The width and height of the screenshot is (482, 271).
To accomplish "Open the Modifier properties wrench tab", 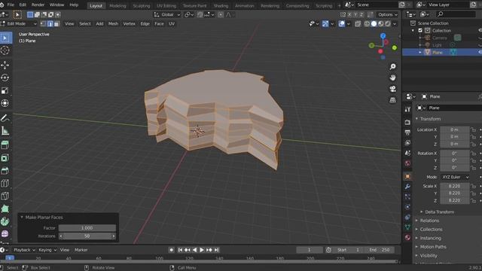I will point(407,187).
